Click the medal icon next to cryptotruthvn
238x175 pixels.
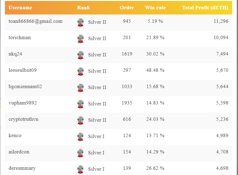[x=80, y=120]
